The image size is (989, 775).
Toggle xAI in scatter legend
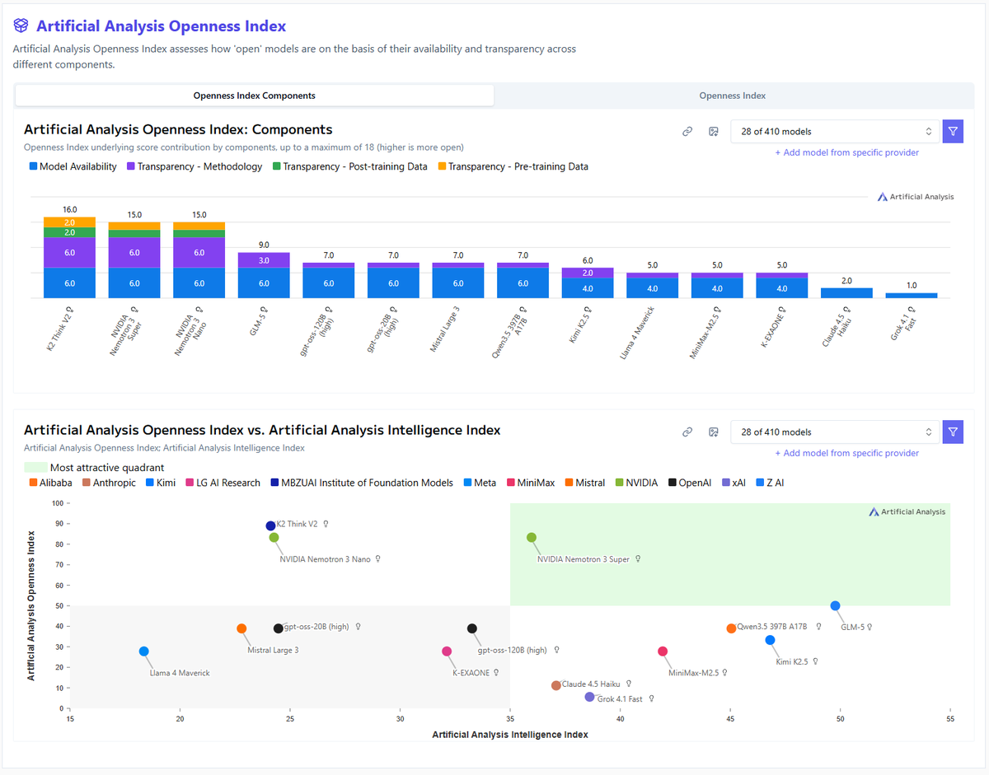(x=734, y=483)
